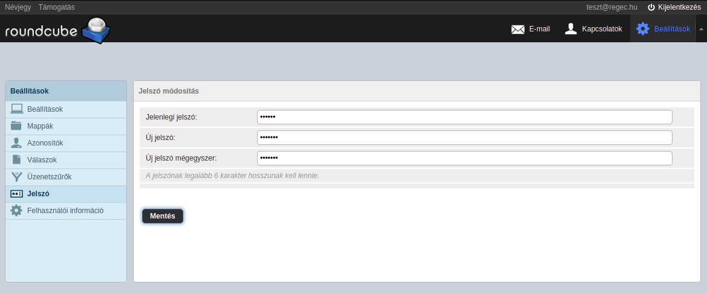Viewport: 707px width, 294px height.
Task: Open the Támogatás menu item
Action: [x=56, y=7]
